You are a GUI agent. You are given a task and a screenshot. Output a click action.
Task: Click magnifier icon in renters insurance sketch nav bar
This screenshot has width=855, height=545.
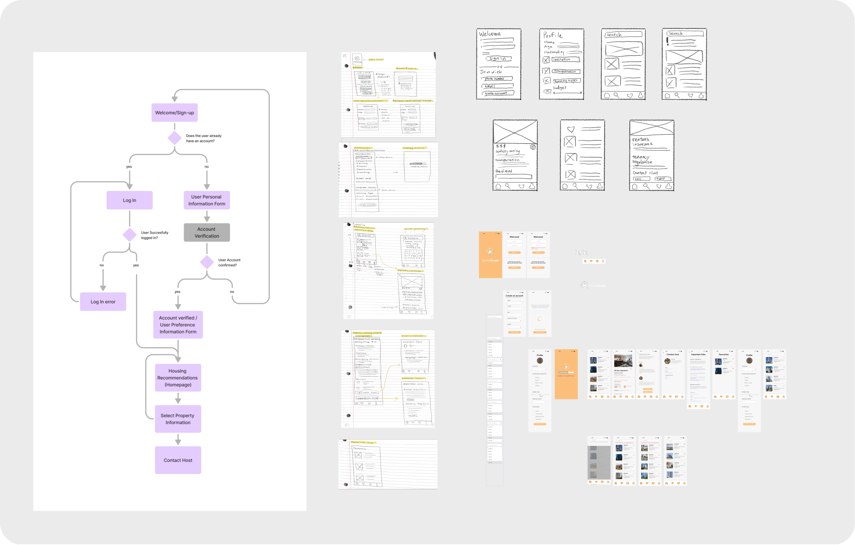[646, 186]
